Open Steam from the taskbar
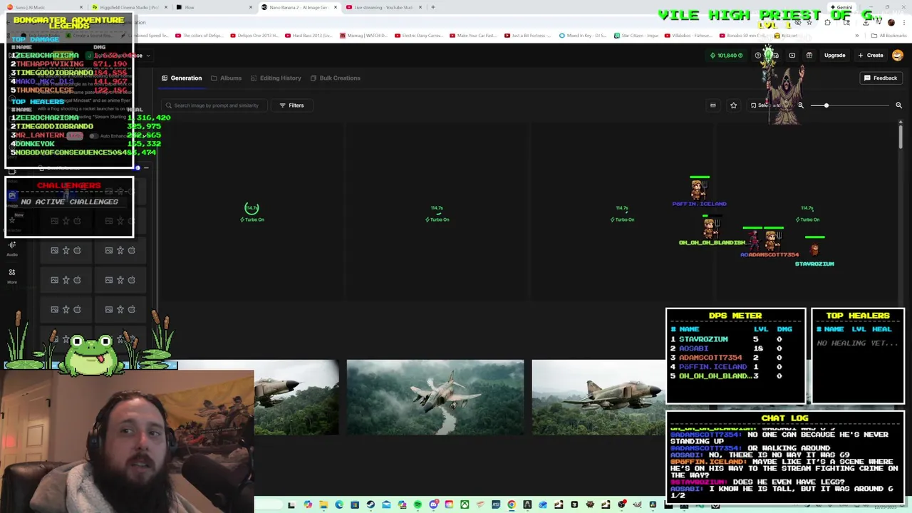The width and height of the screenshot is (912, 513). [x=370, y=505]
